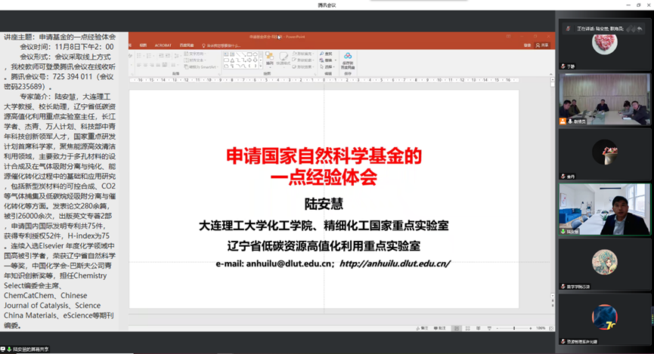Viewport: 654px width, 354px height.
Task: Switch to Reading view icon
Action: pos(479,328)
